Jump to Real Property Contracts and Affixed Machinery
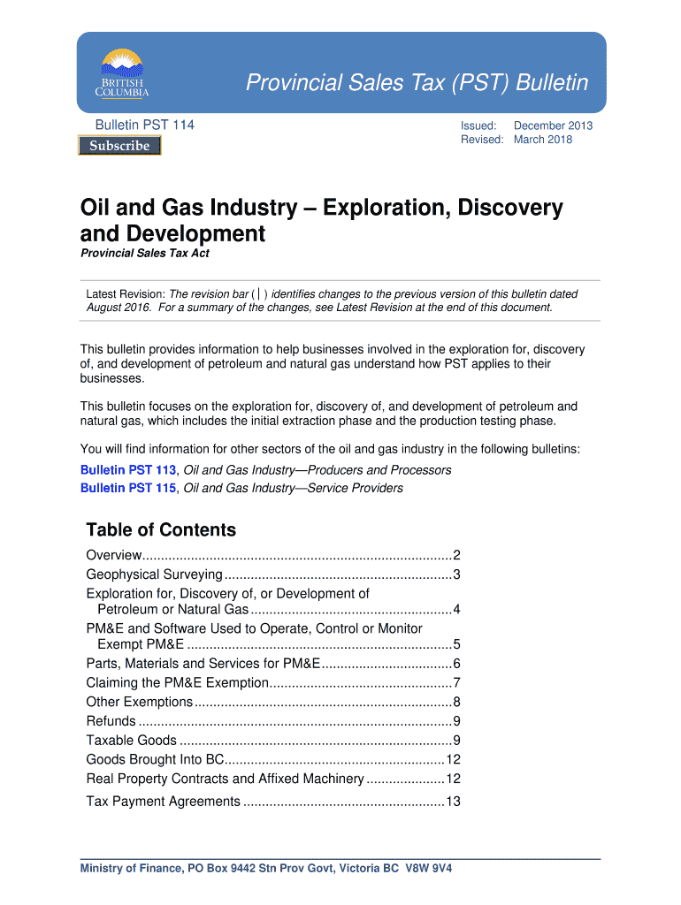This screenshot has width=681, height=905. click(225, 780)
